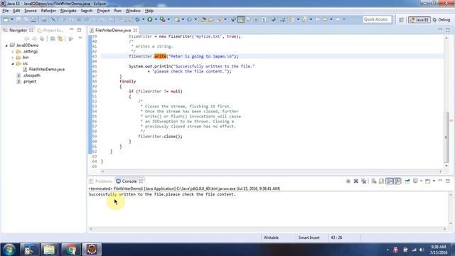Click Remove All Terminated Launches icon
The width and height of the screenshot is (455, 256).
tap(363, 181)
